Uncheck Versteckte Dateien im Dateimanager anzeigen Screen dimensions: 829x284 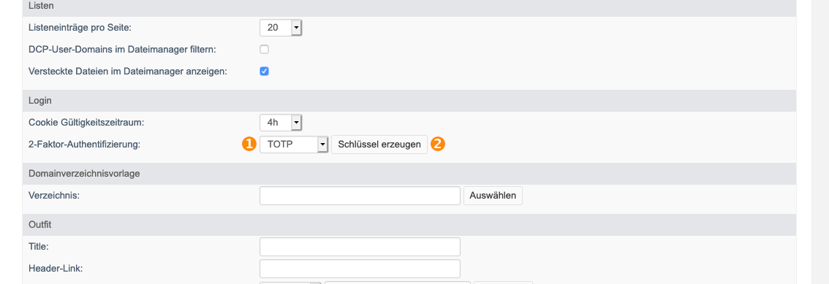[265, 71]
